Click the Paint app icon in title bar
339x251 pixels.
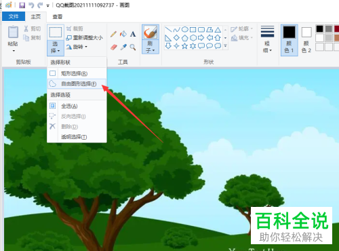[x=8, y=5]
